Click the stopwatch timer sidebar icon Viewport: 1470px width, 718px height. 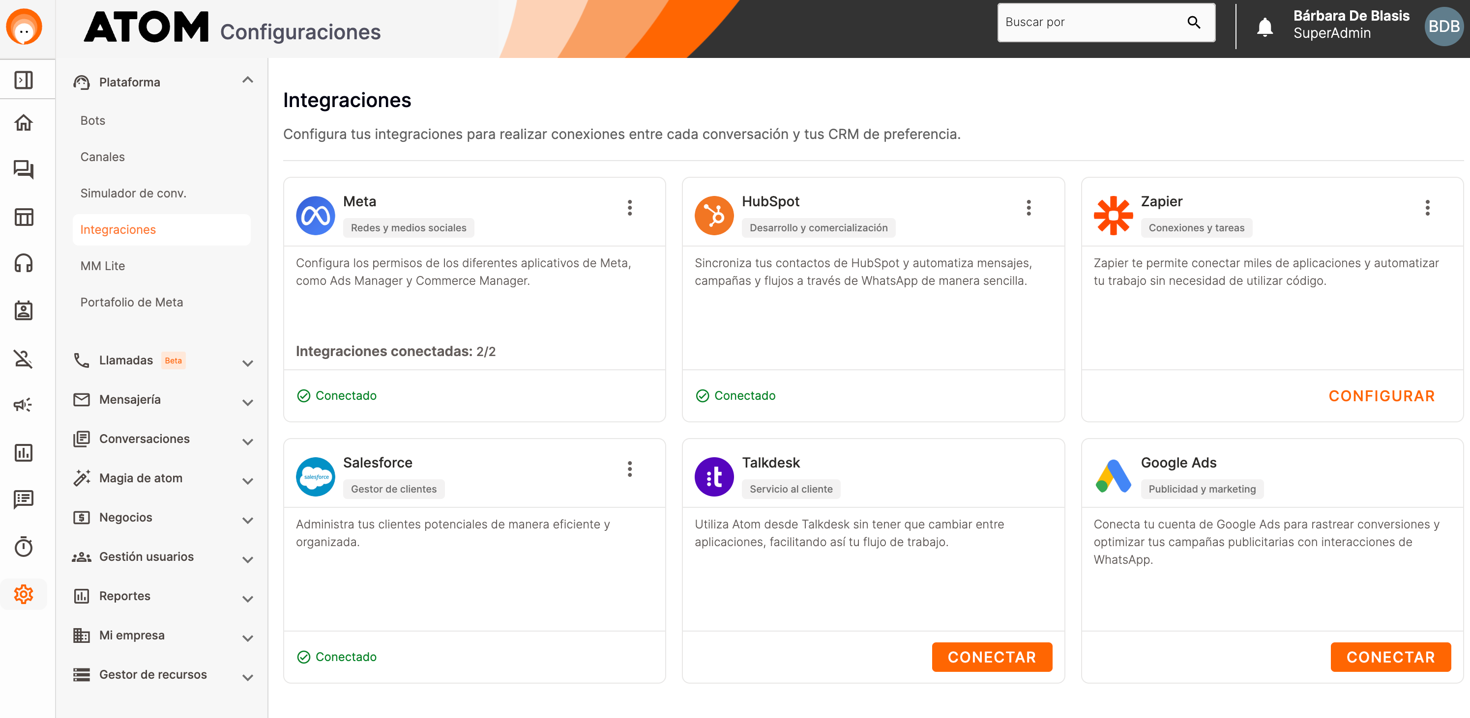pyautogui.click(x=24, y=547)
